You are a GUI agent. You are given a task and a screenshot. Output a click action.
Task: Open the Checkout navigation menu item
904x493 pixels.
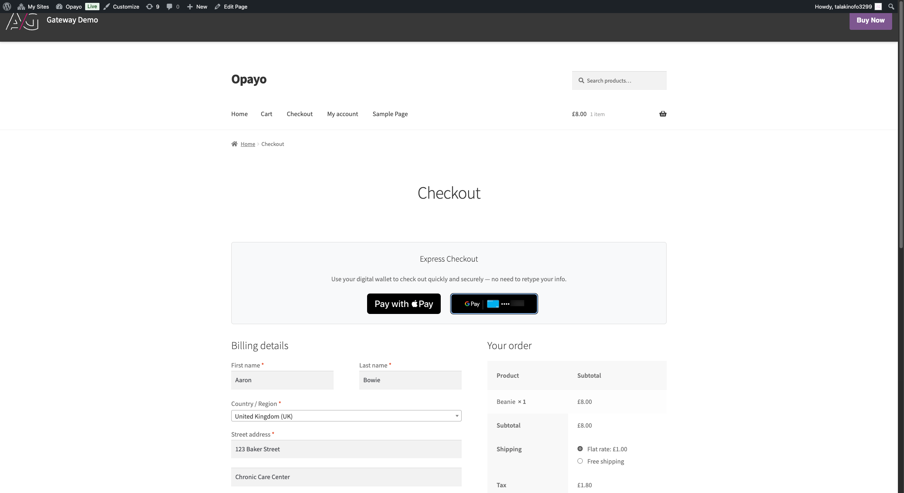click(300, 114)
